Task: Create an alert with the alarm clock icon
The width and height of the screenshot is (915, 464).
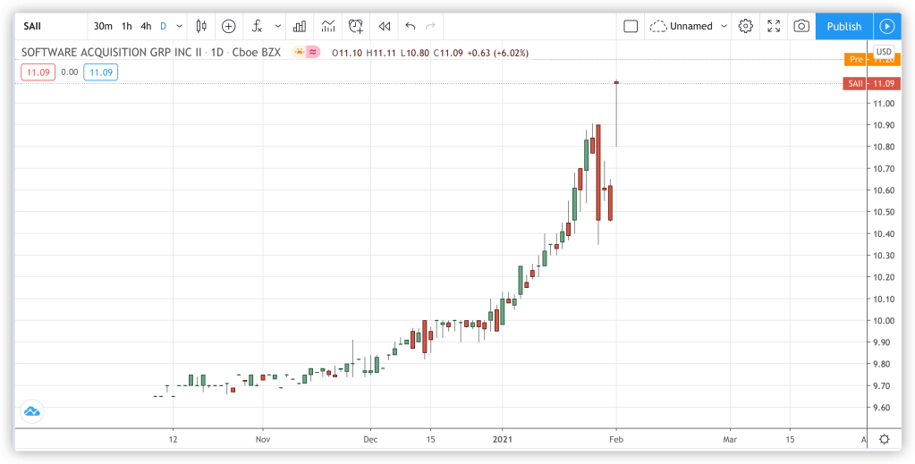Action: pos(356,26)
